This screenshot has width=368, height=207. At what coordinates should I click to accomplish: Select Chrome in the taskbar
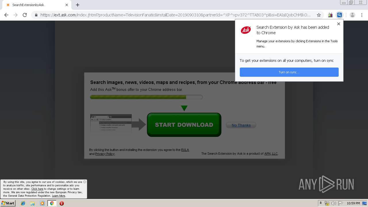(x=52, y=203)
